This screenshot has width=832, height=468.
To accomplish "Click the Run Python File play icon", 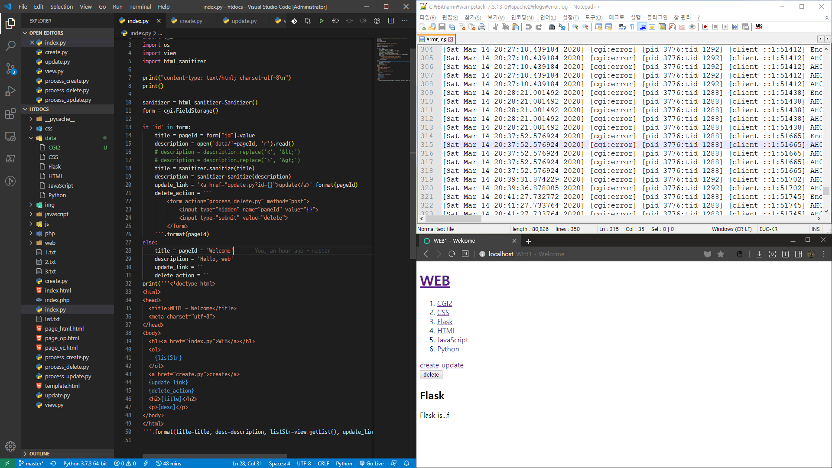I will 321,21.
